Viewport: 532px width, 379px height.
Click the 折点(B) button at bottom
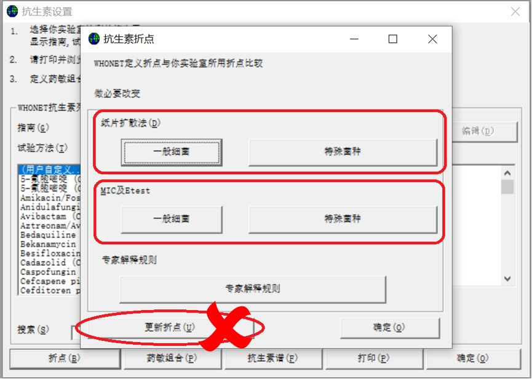[65, 359]
